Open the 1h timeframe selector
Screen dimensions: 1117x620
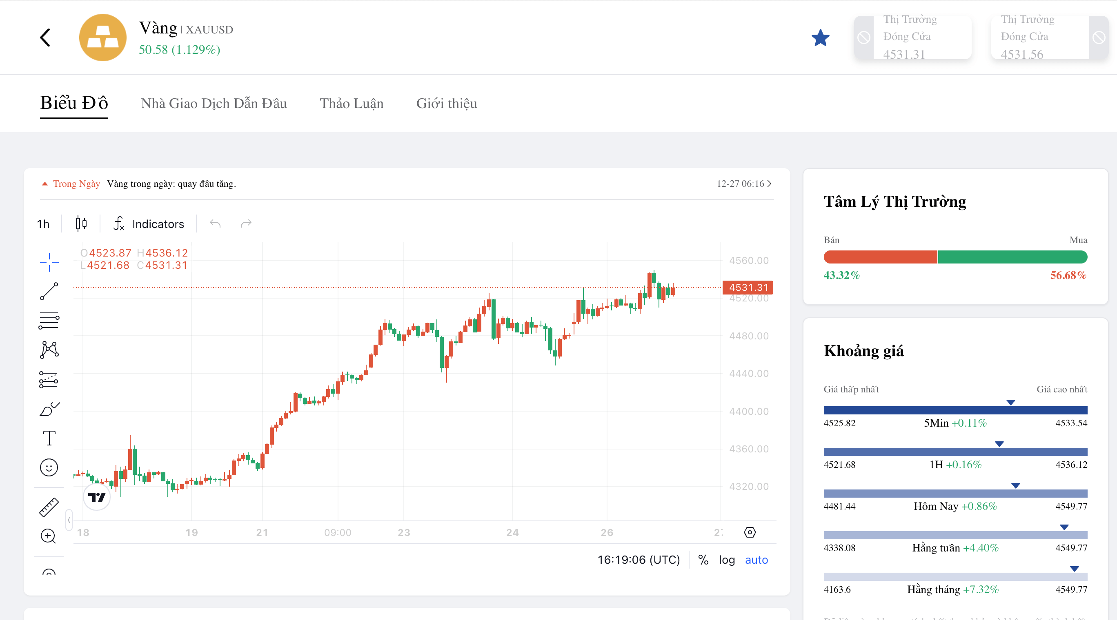[x=43, y=224]
